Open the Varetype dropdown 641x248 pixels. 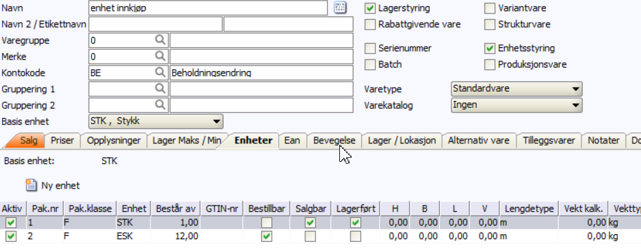(516, 89)
